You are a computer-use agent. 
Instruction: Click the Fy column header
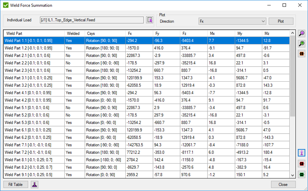(166, 34)
